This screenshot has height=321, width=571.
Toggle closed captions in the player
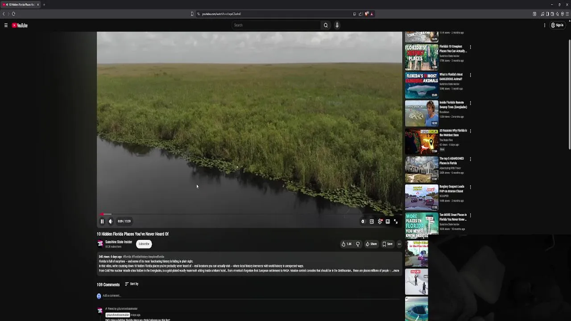[x=372, y=221]
